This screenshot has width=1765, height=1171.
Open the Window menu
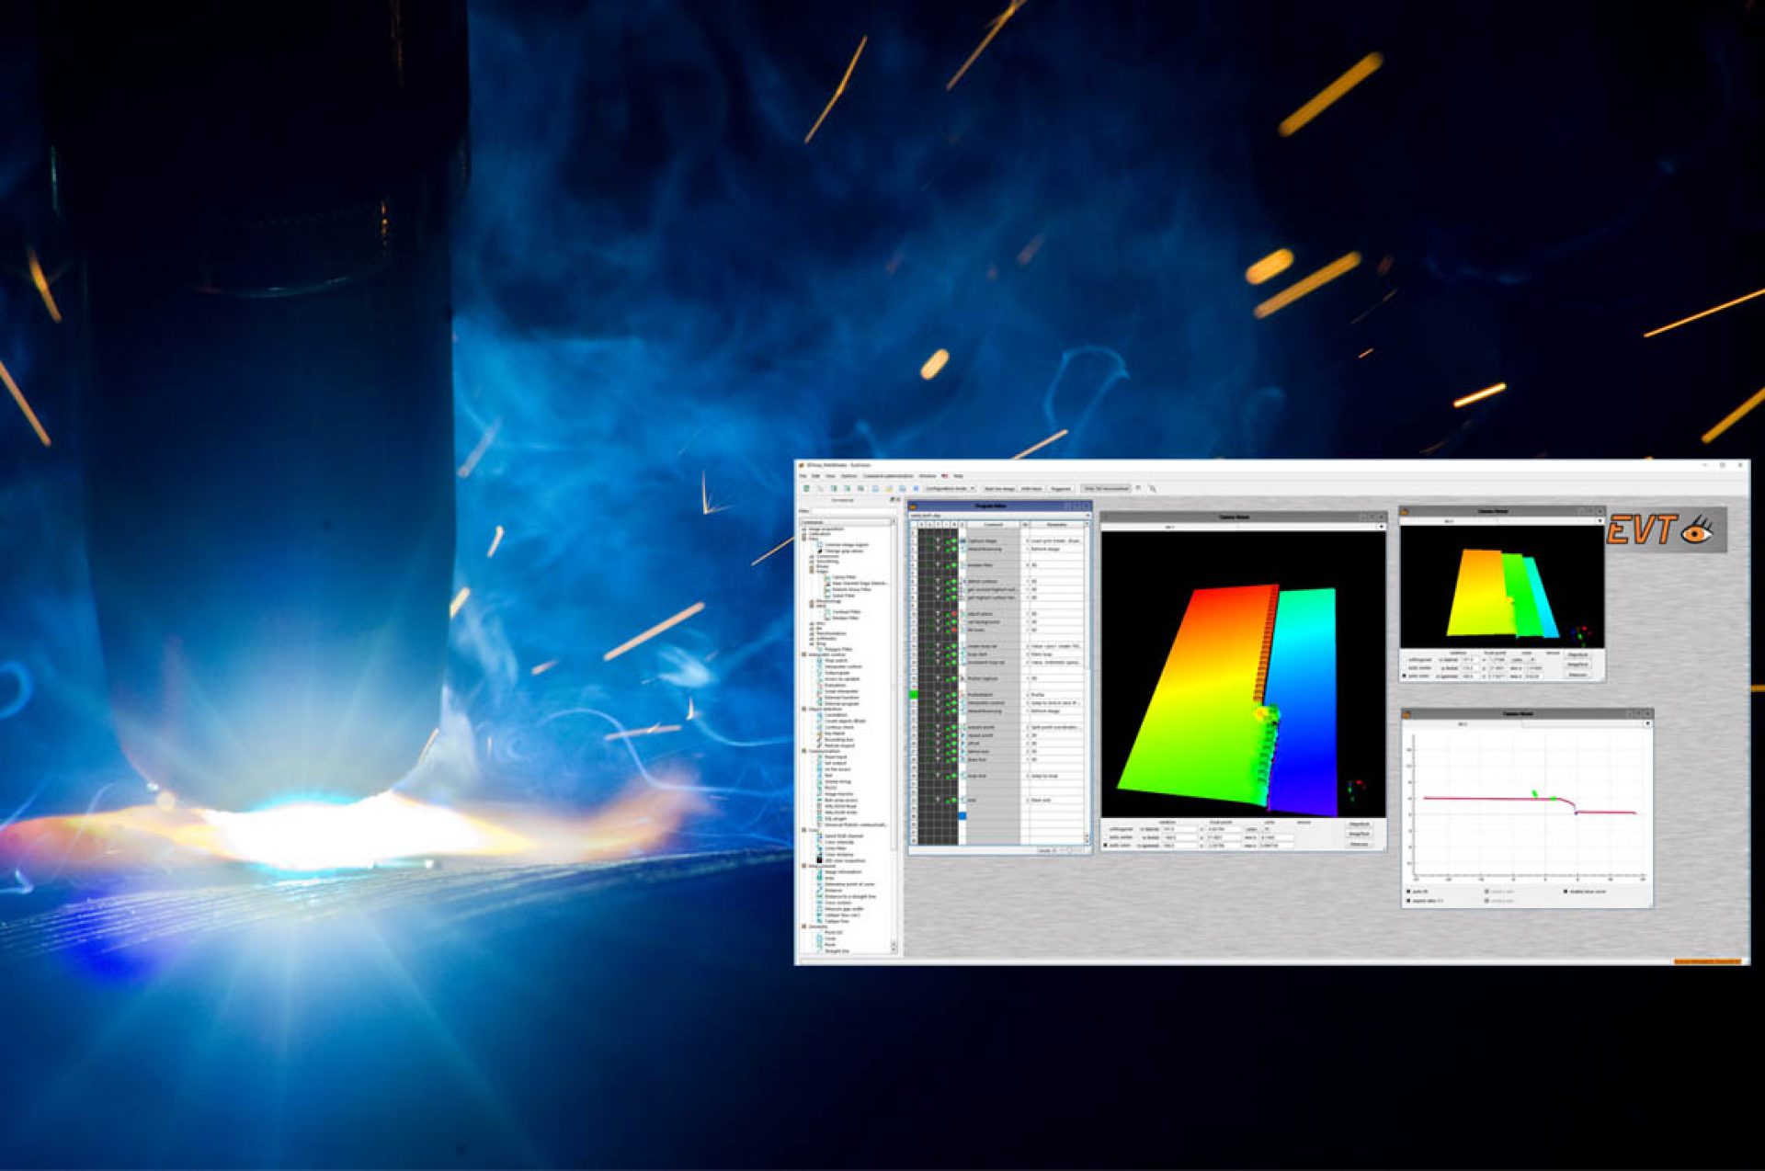point(928,476)
